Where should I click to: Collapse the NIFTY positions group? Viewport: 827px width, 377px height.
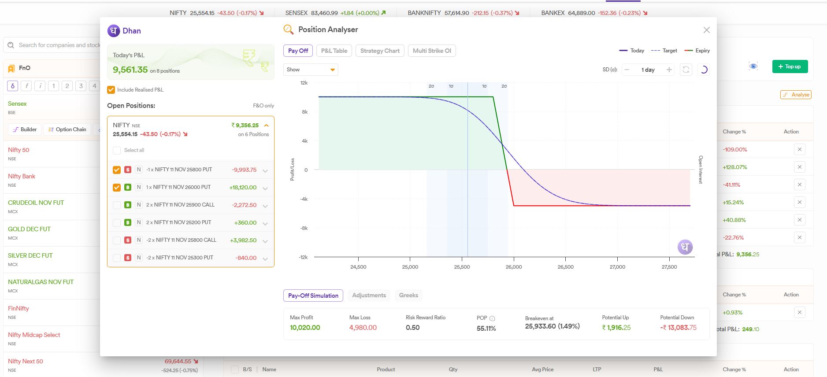coord(266,126)
